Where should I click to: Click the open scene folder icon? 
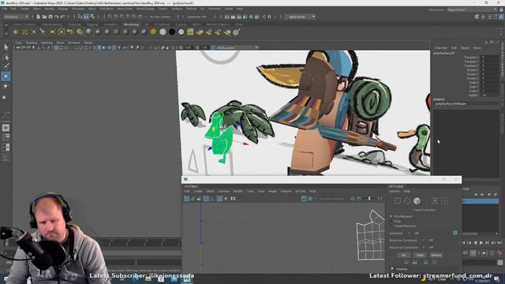click(x=44, y=17)
